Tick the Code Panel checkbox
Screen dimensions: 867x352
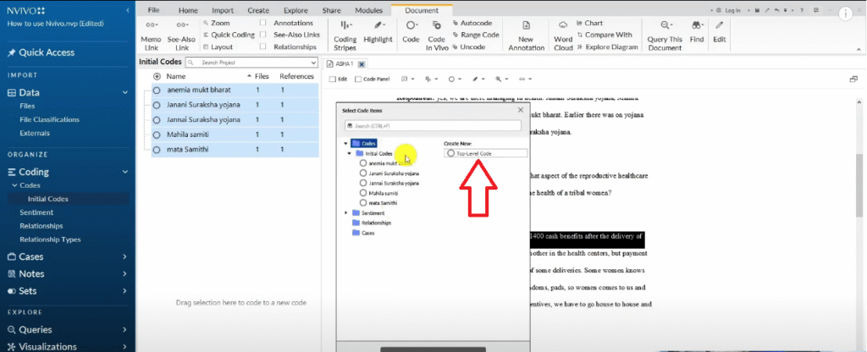coord(358,79)
